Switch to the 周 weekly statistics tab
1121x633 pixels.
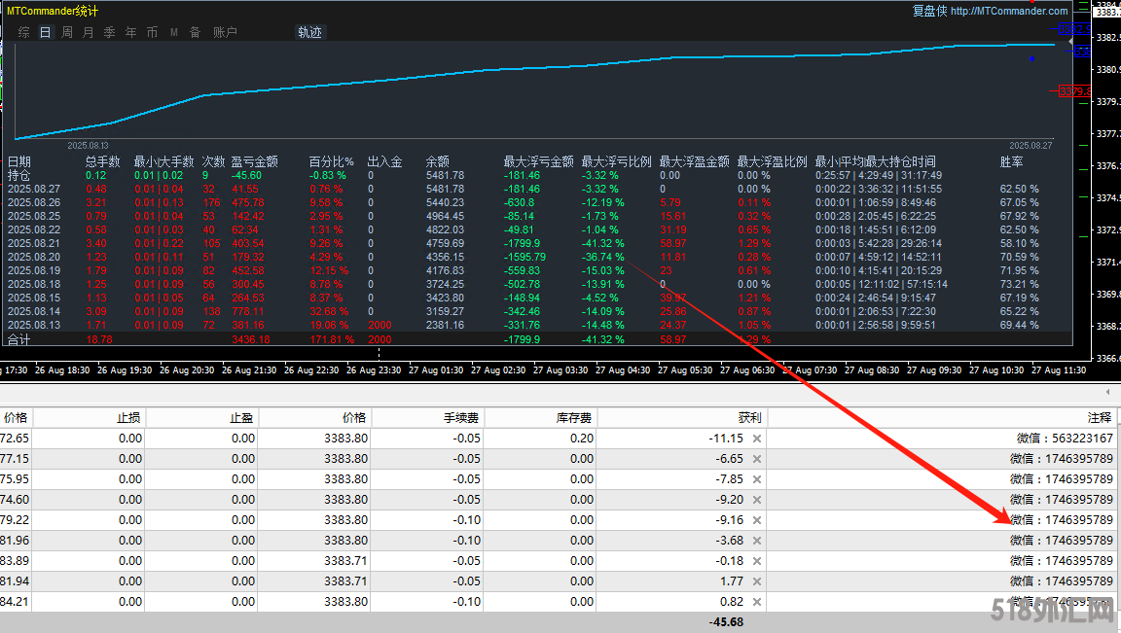tap(67, 32)
